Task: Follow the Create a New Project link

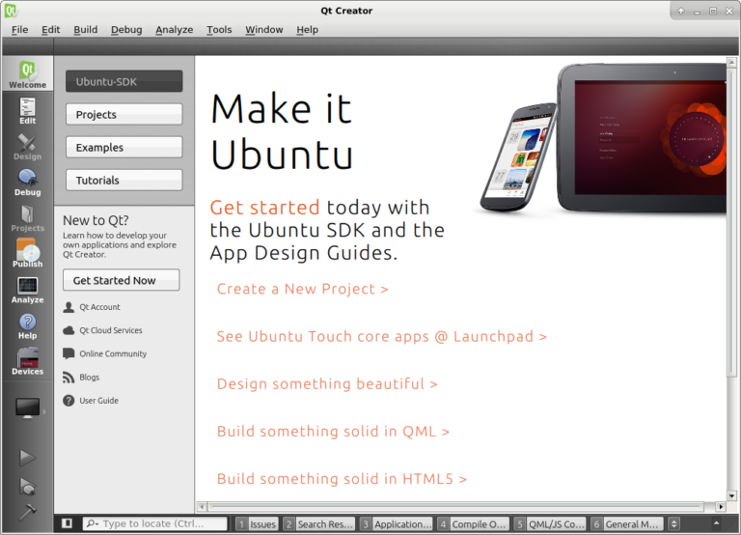Action: [302, 289]
